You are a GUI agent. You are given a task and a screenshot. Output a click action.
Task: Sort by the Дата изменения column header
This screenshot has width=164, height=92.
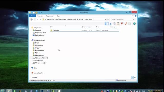pyautogui.click(x=87, y=27)
